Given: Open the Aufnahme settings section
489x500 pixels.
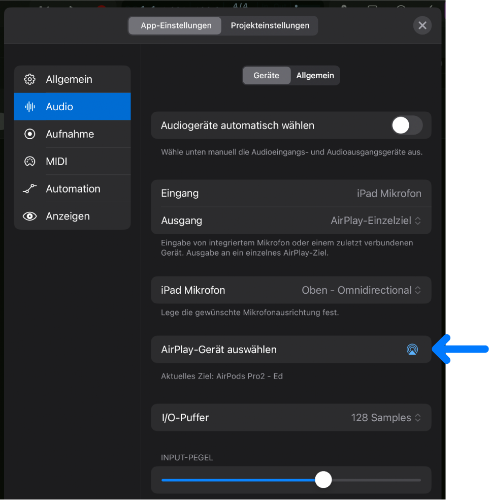Looking at the screenshot, I should pos(70,134).
